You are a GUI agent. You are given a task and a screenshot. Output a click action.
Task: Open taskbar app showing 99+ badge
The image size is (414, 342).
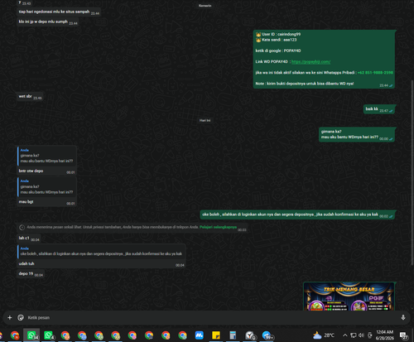tap(267, 335)
